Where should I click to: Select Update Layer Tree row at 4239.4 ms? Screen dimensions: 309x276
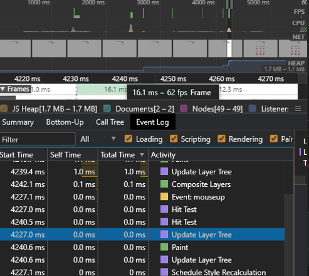pos(142,172)
